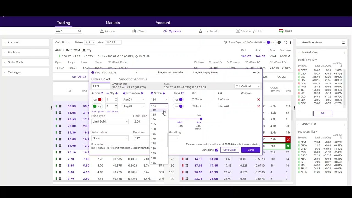
Task: Open the Price Type Limit Debit dropdown
Action: (110, 122)
